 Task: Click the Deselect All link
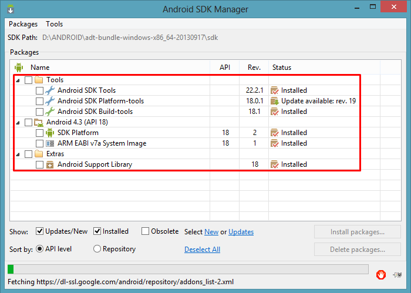click(x=202, y=249)
